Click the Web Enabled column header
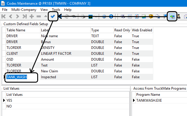 tap(142, 30)
